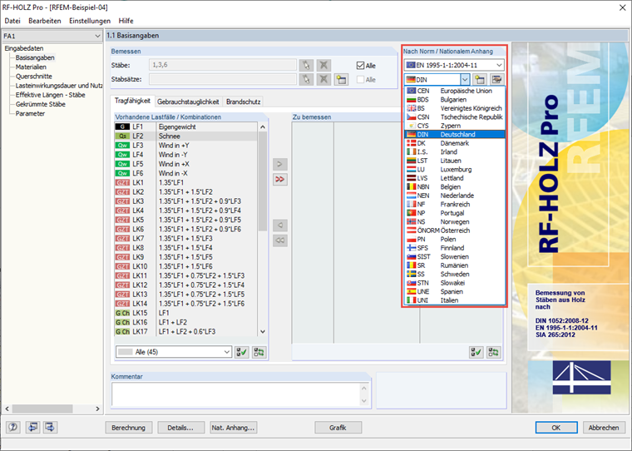632x451 pixels.
Task: Select the CEN Europäische Union entry
Action: click(455, 91)
